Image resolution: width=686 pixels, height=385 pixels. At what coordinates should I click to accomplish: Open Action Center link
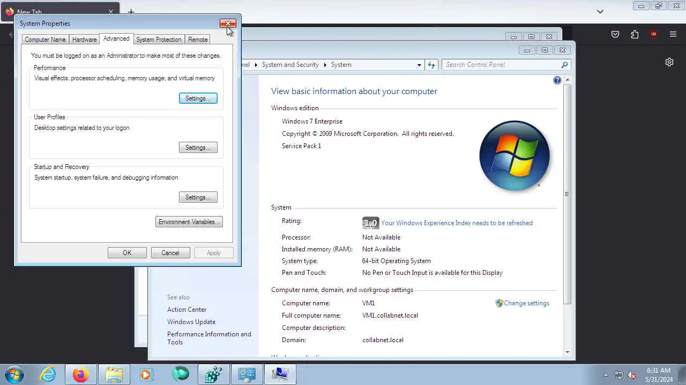click(187, 310)
